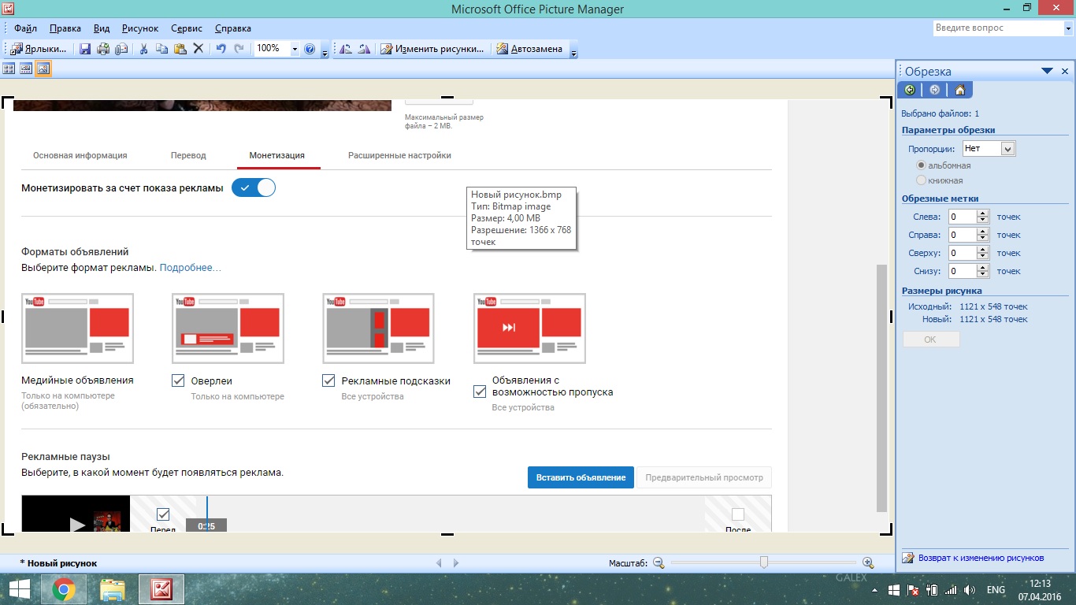This screenshot has height=605, width=1076.
Task: Toggle the Оверлеи checkbox
Action: click(x=178, y=380)
